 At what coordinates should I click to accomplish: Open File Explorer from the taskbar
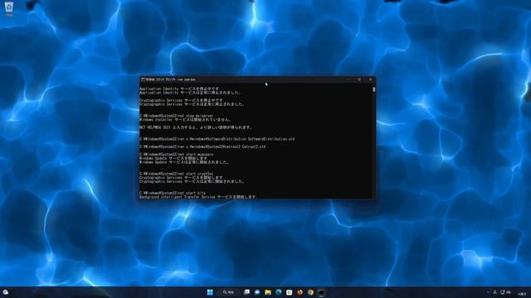coord(268,292)
